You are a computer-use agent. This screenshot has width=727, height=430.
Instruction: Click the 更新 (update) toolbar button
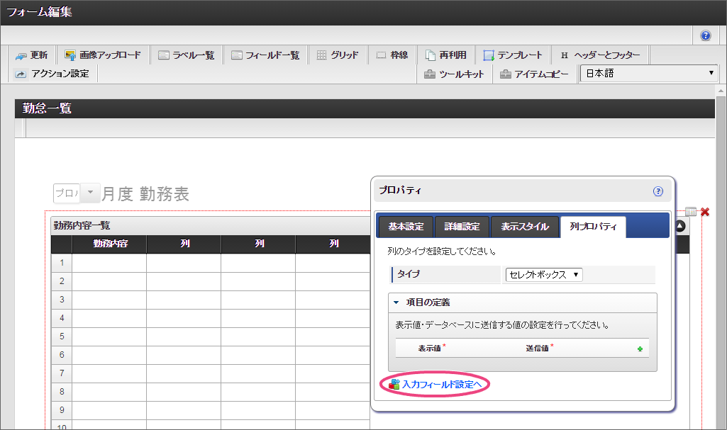pos(32,55)
